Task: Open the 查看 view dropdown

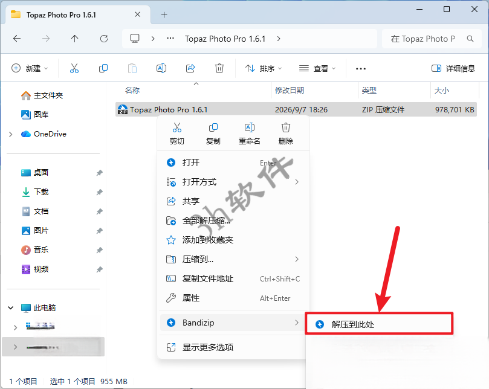Action: pyautogui.click(x=317, y=68)
